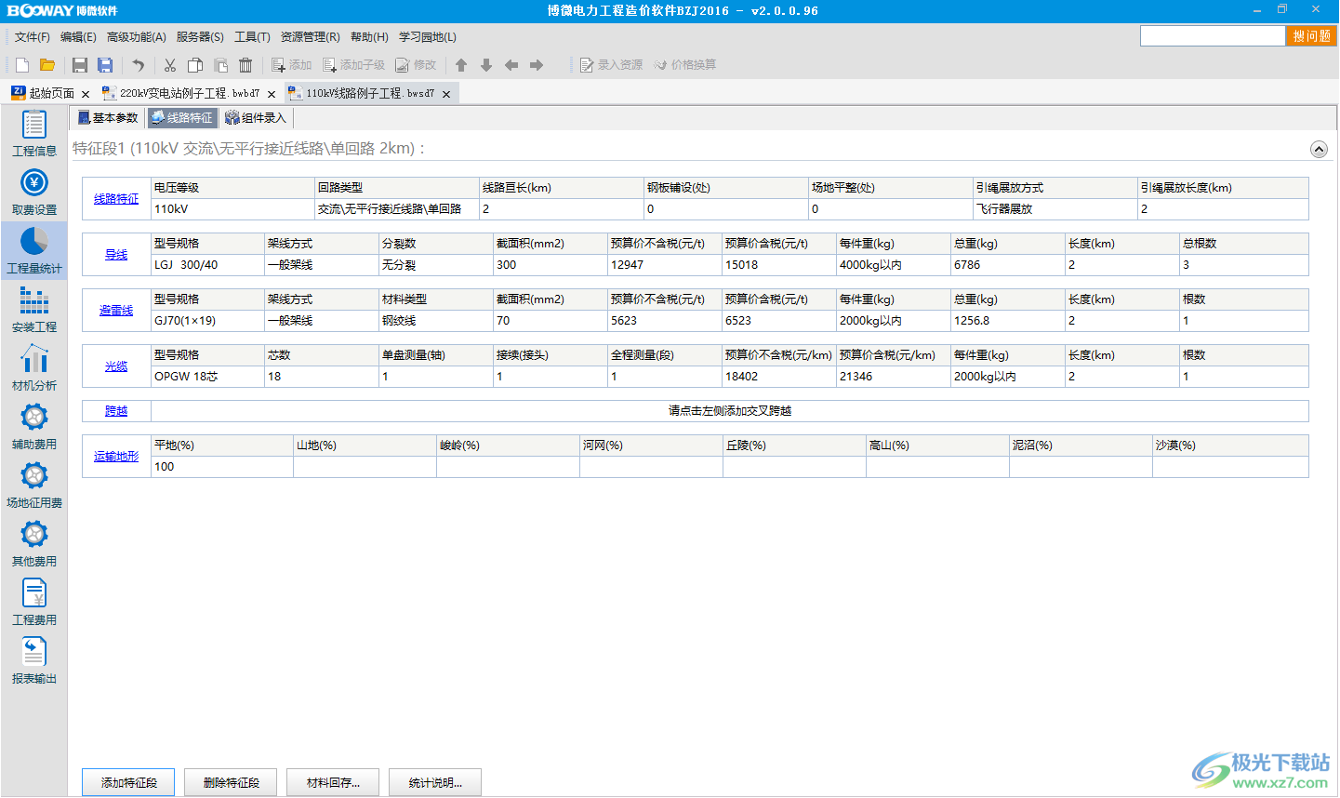Screen dimensions: 1340x798
Task: Click the OPGW 18芯 cell
Action: pos(207,377)
